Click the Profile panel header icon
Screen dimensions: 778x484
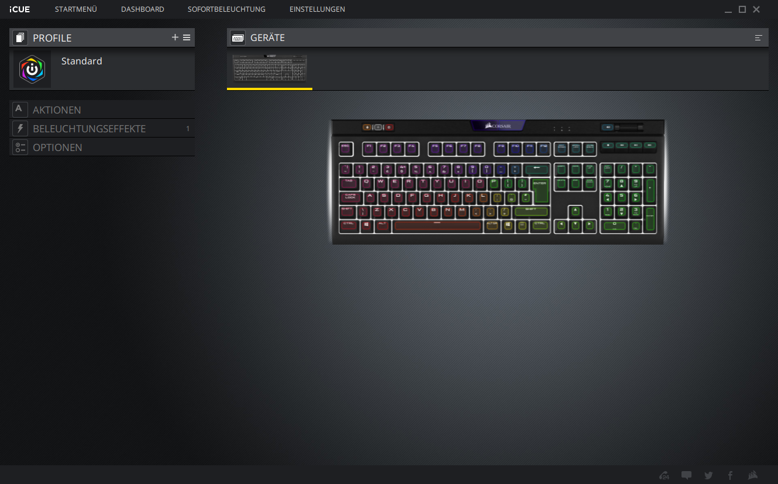click(20, 38)
